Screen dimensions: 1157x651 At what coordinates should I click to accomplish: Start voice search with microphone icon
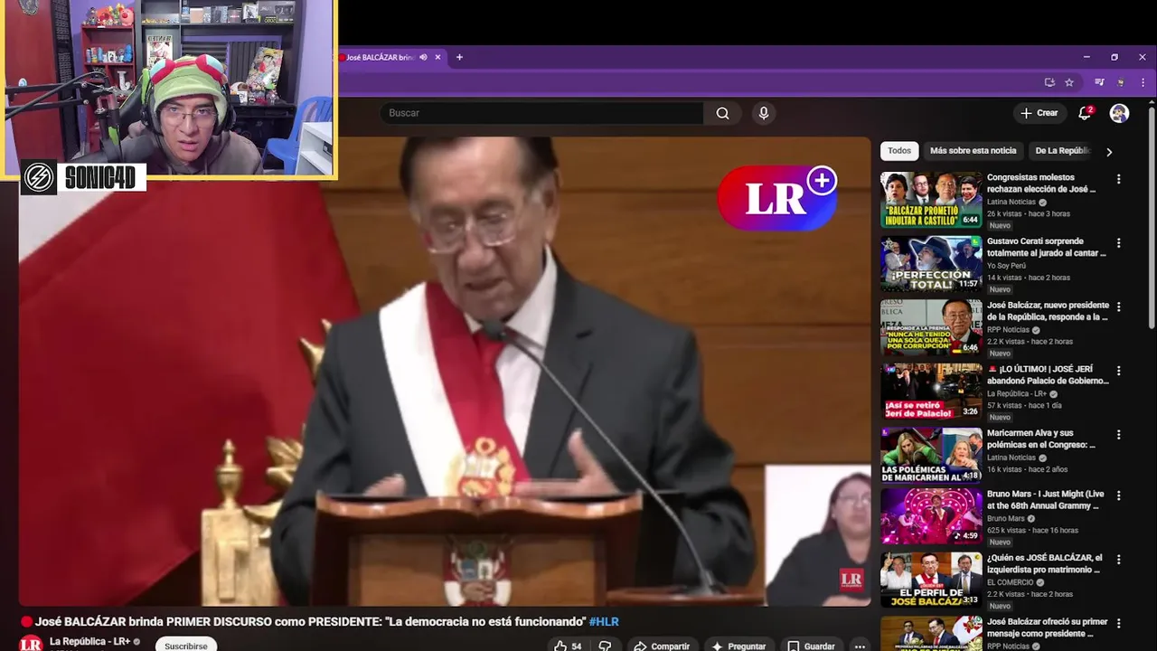click(764, 113)
